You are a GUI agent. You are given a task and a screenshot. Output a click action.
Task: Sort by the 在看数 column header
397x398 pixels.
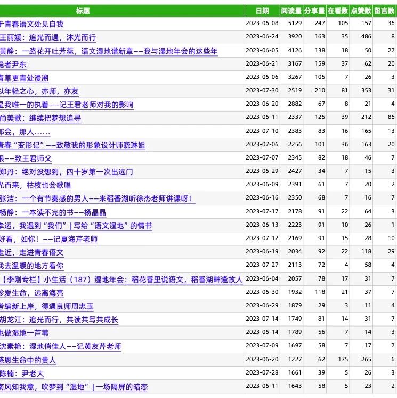[x=338, y=11]
